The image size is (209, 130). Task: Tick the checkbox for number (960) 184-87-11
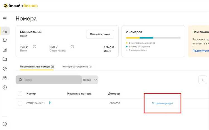20,103
